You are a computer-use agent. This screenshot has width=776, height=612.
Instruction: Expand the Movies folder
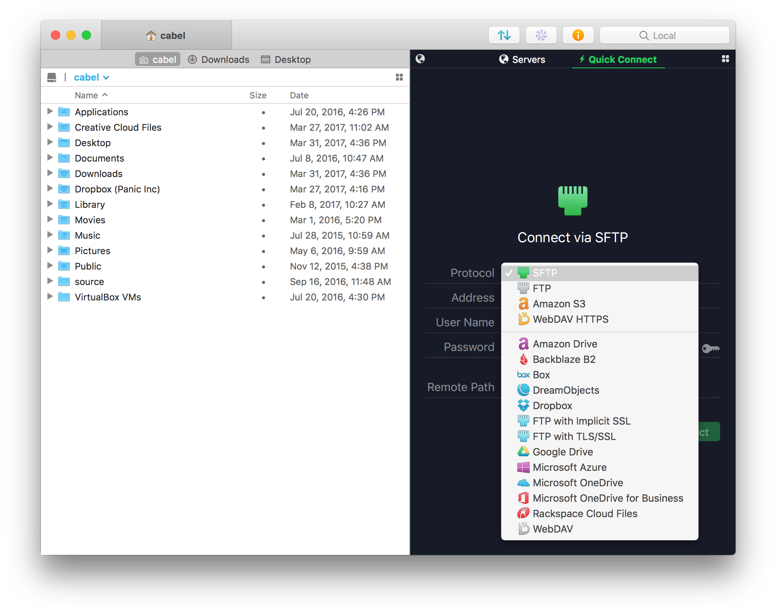pyautogui.click(x=50, y=219)
